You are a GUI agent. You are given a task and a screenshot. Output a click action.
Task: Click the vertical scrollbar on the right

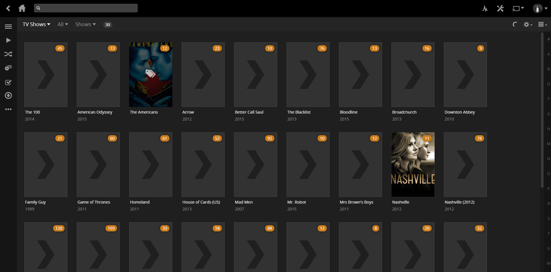[542, 110]
